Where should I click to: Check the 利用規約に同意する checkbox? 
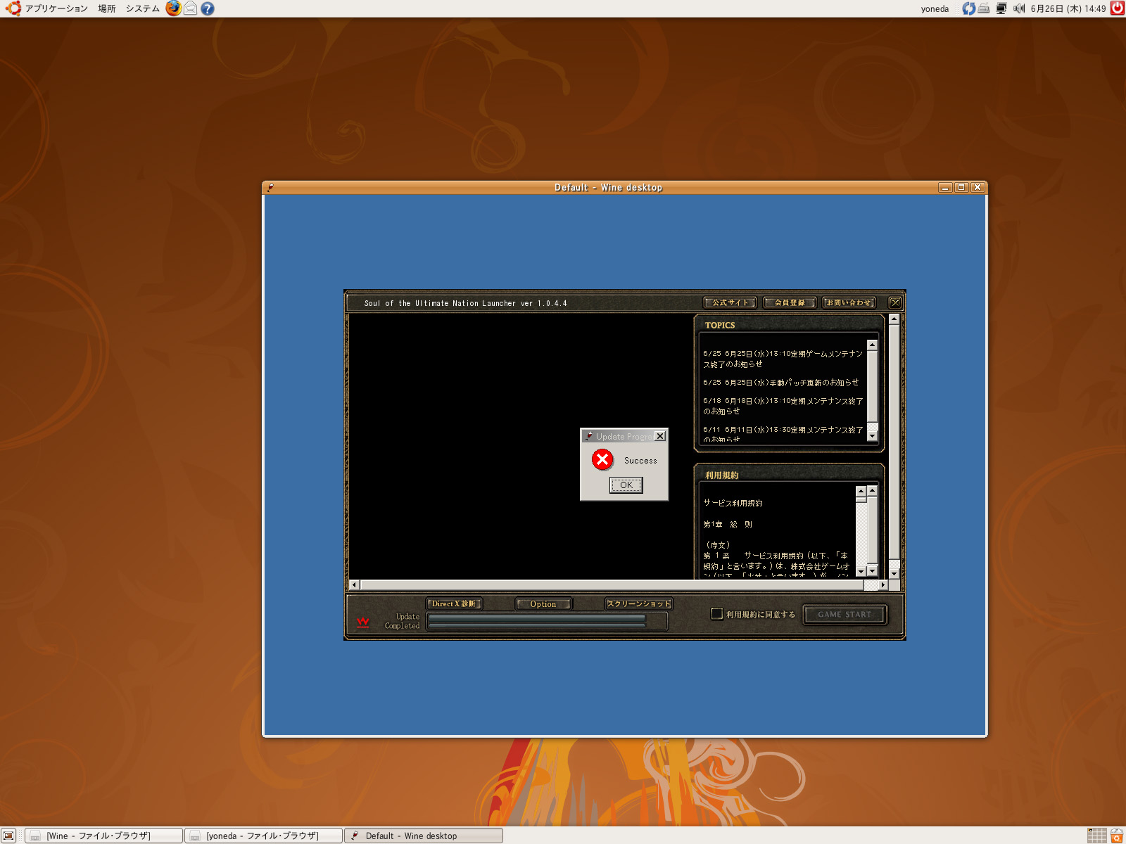tap(716, 614)
